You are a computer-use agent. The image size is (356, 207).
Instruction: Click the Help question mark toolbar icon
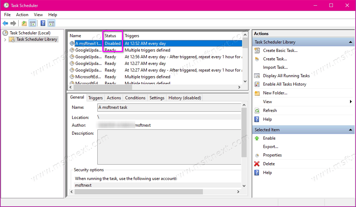pos(43,23)
